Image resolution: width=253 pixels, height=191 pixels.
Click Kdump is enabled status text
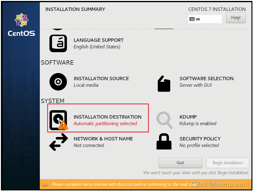(198, 124)
